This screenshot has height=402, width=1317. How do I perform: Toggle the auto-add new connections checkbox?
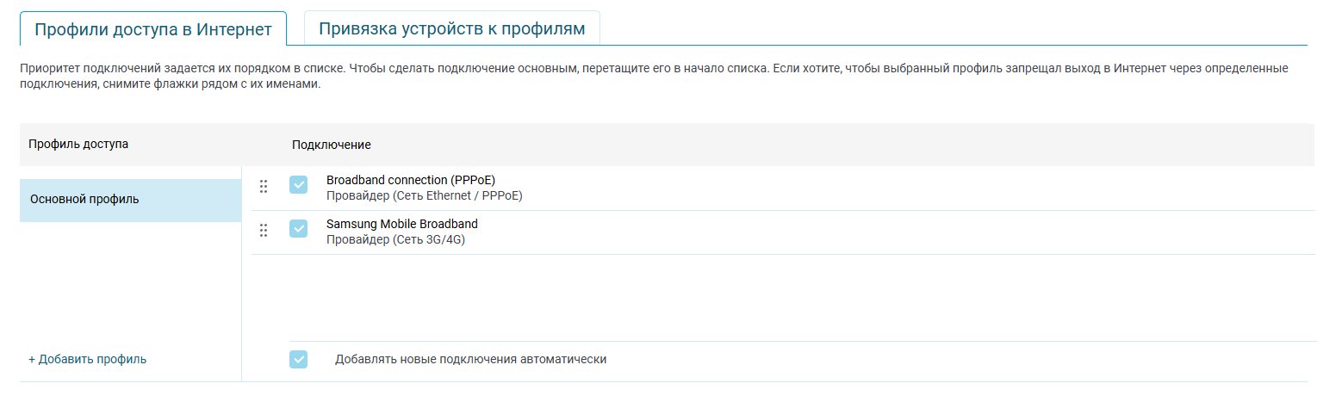pos(298,360)
